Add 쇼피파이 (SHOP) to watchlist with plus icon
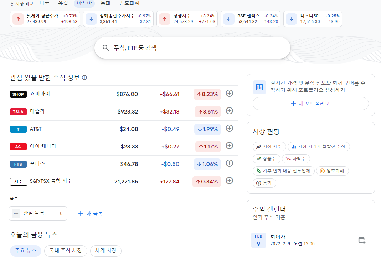The height and width of the screenshot is (257, 381). point(230,93)
